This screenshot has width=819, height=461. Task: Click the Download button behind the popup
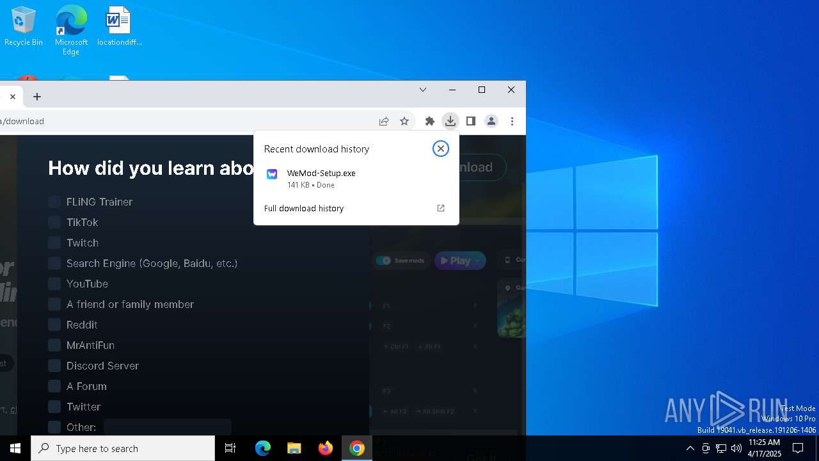[482, 167]
